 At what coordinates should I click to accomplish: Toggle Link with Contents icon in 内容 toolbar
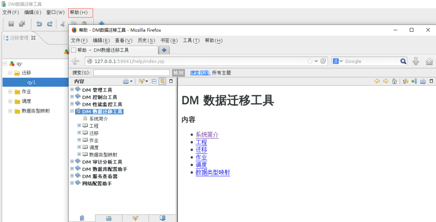(x=162, y=81)
